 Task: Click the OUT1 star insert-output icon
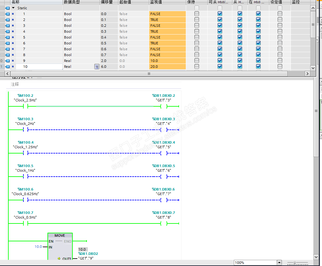coord(59,258)
